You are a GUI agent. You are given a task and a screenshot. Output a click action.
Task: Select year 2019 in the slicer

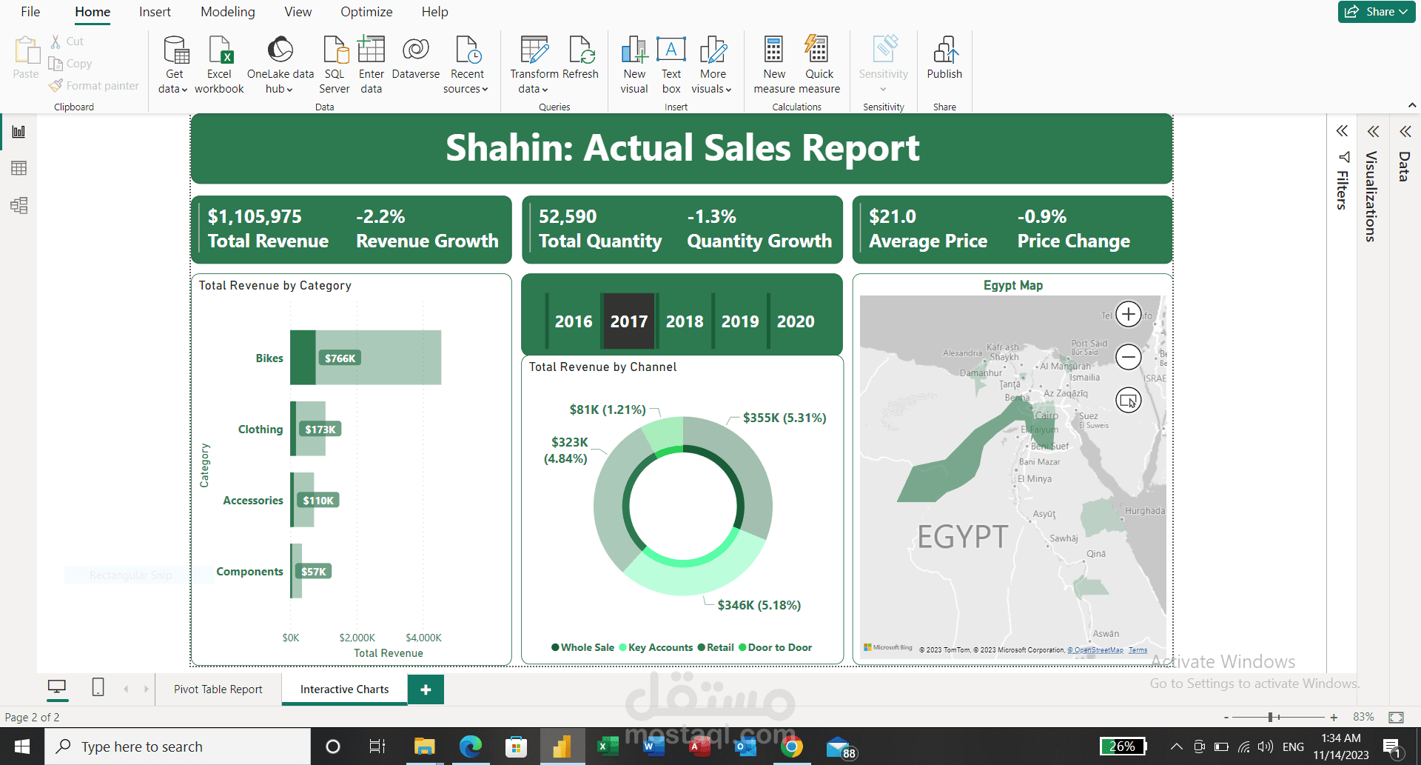tap(739, 321)
